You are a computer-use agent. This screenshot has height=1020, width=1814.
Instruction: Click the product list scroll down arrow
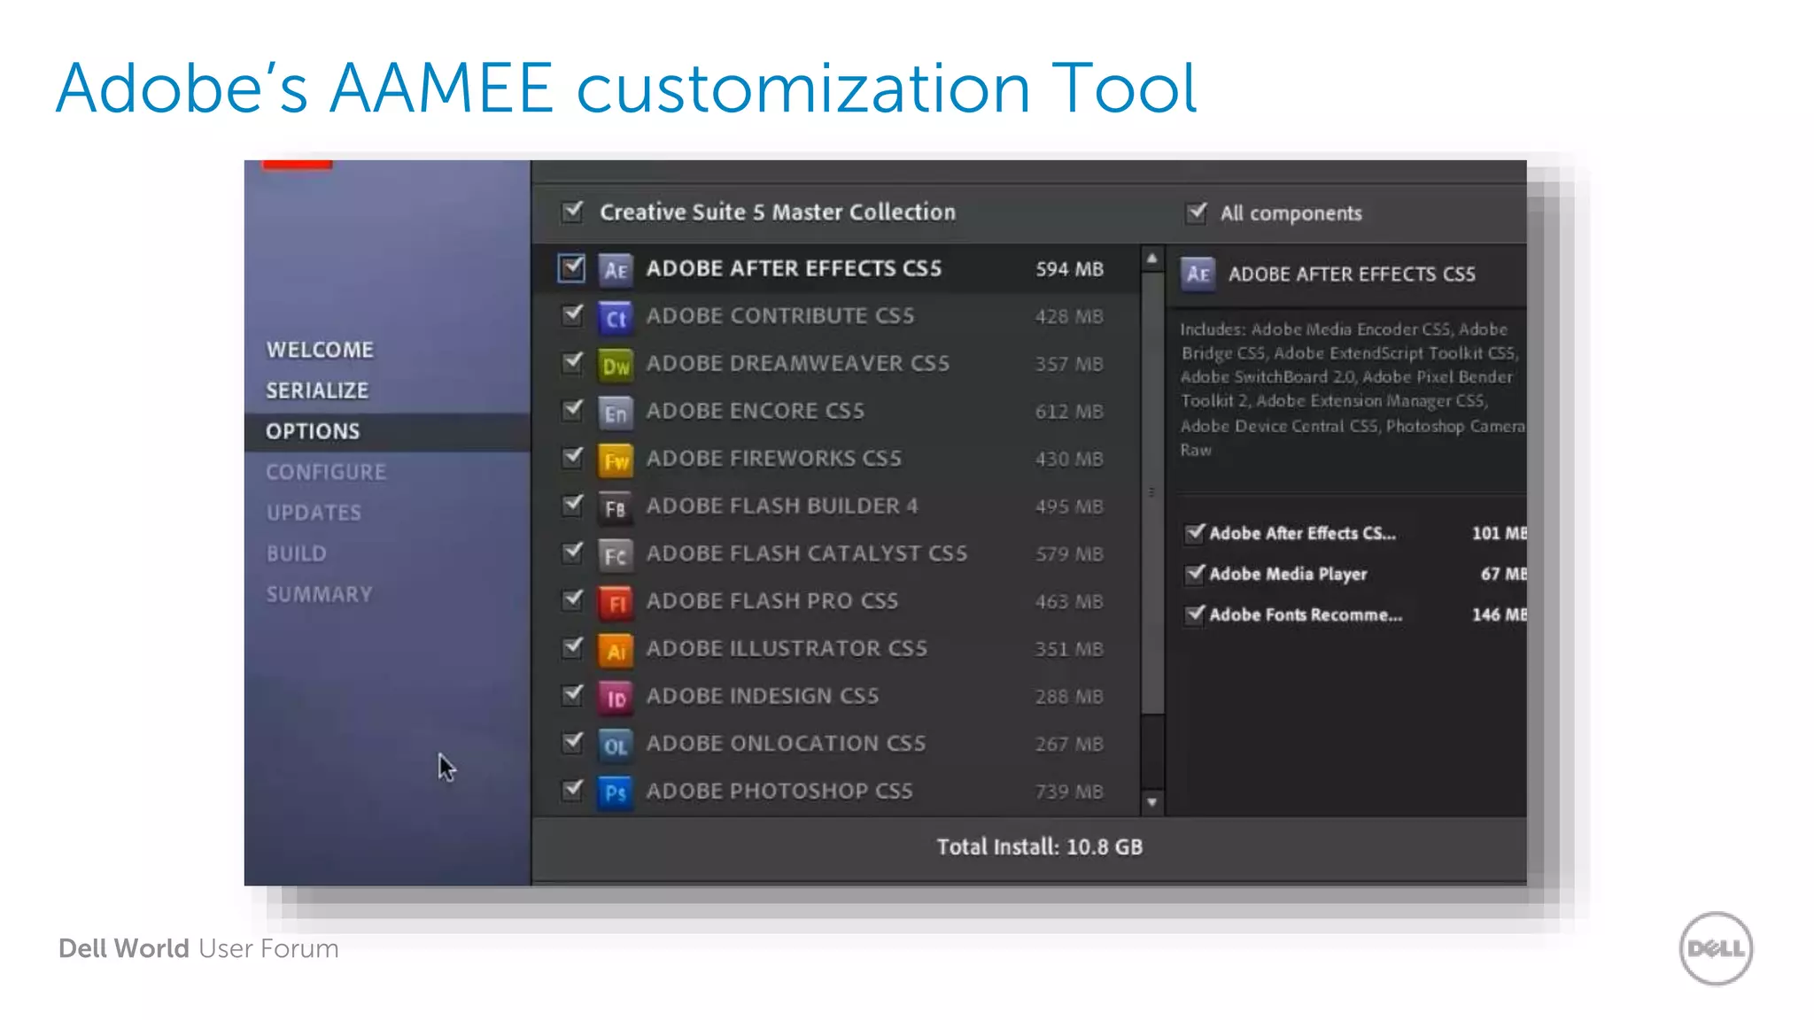[1151, 803]
